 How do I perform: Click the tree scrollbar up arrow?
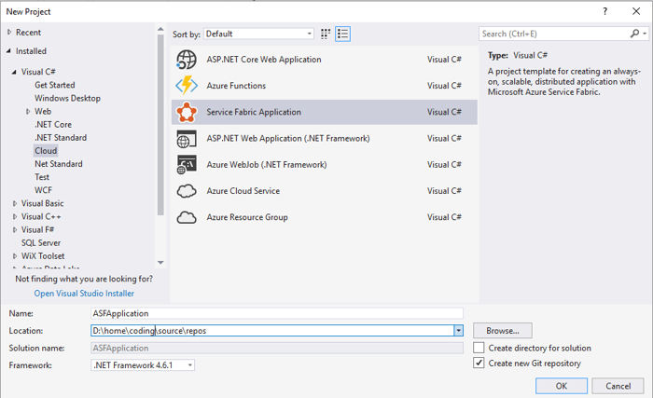(160, 29)
